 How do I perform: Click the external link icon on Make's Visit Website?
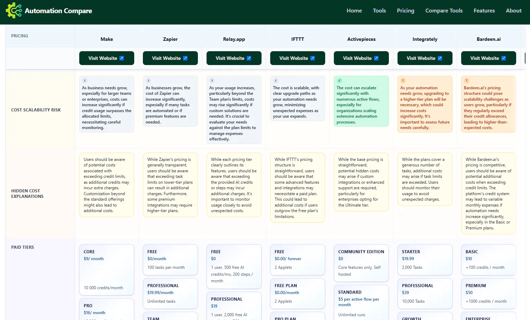(x=122, y=58)
